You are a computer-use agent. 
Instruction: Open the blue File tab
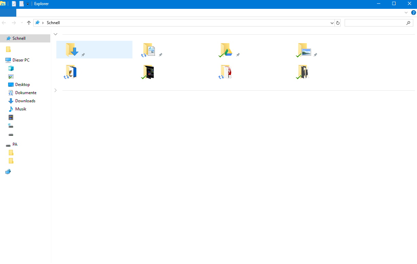click(8, 13)
